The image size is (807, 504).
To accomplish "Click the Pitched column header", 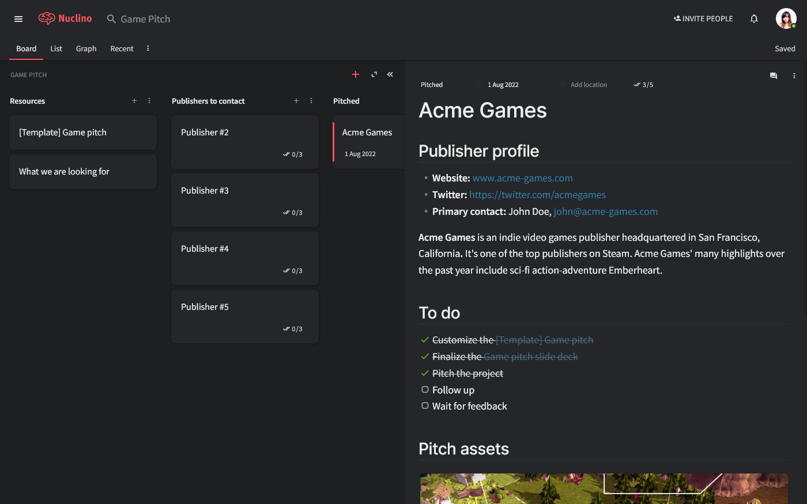I will point(346,101).
